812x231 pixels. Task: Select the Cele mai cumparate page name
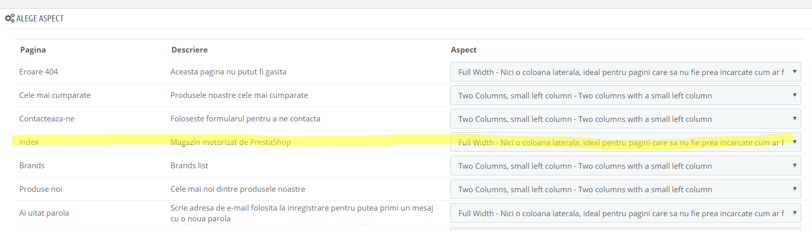pyautogui.click(x=55, y=95)
